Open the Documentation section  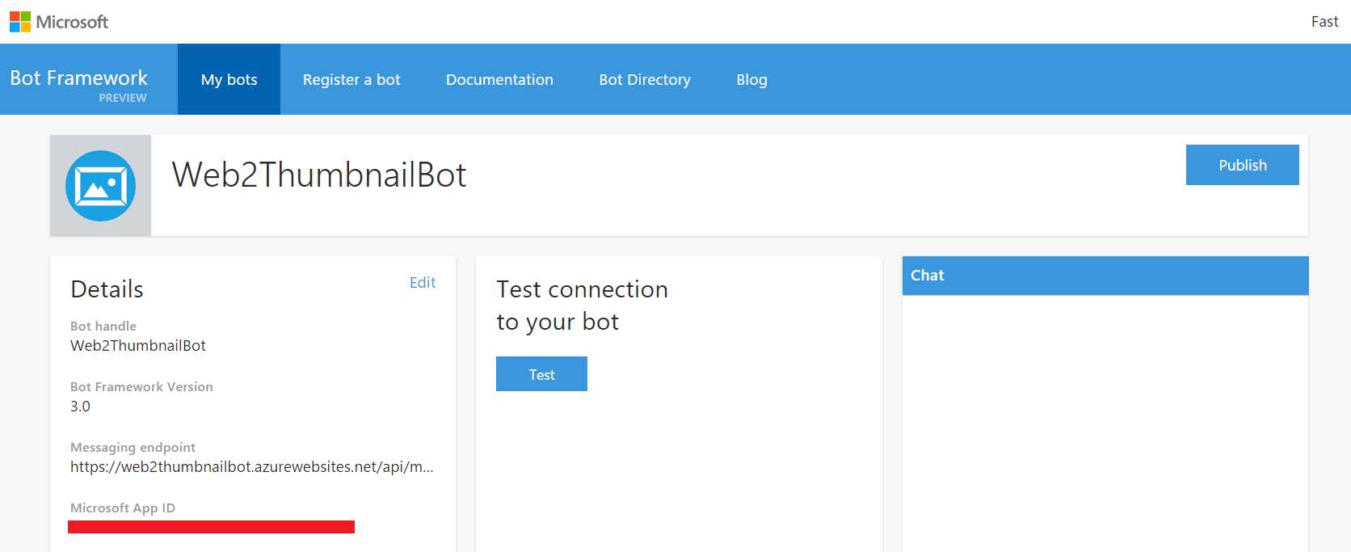[499, 79]
